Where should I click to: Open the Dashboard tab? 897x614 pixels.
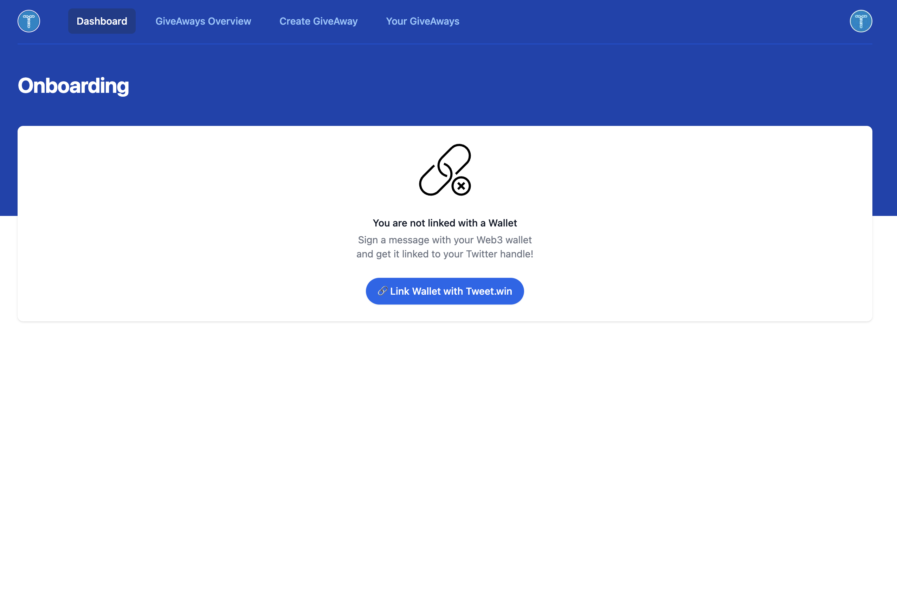(102, 21)
